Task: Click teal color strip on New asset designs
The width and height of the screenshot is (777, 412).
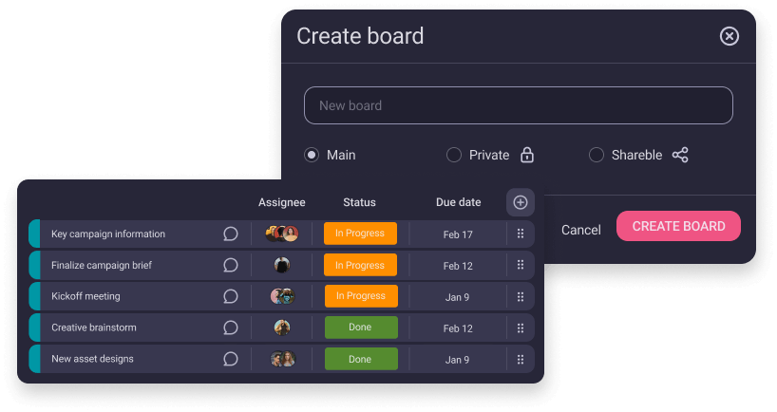Action: tap(35, 359)
